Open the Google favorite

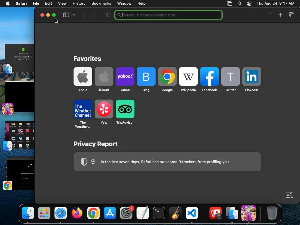point(167,76)
